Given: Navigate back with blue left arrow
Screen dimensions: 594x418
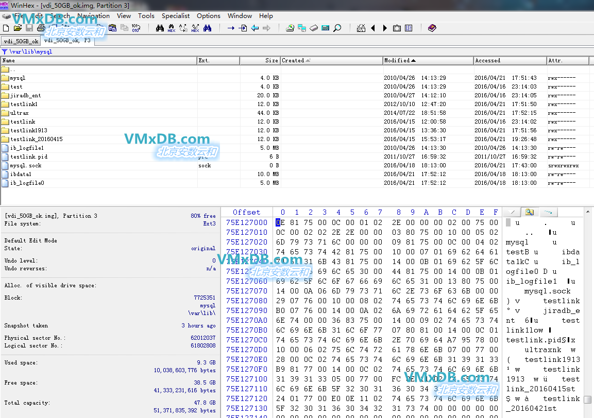Looking at the screenshot, I should [254, 28].
